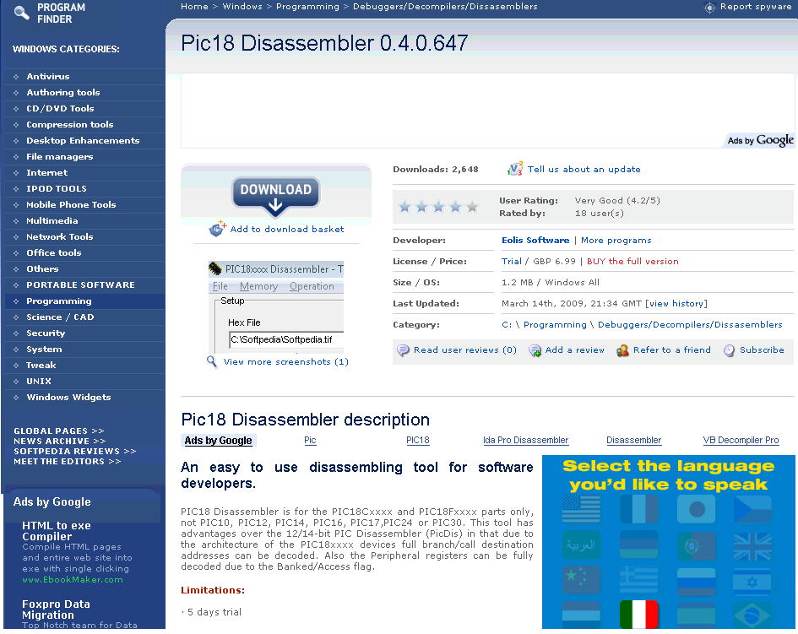Click the Program Finder magnifier icon
Screen dimensions: 798x634
tap(21, 12)
